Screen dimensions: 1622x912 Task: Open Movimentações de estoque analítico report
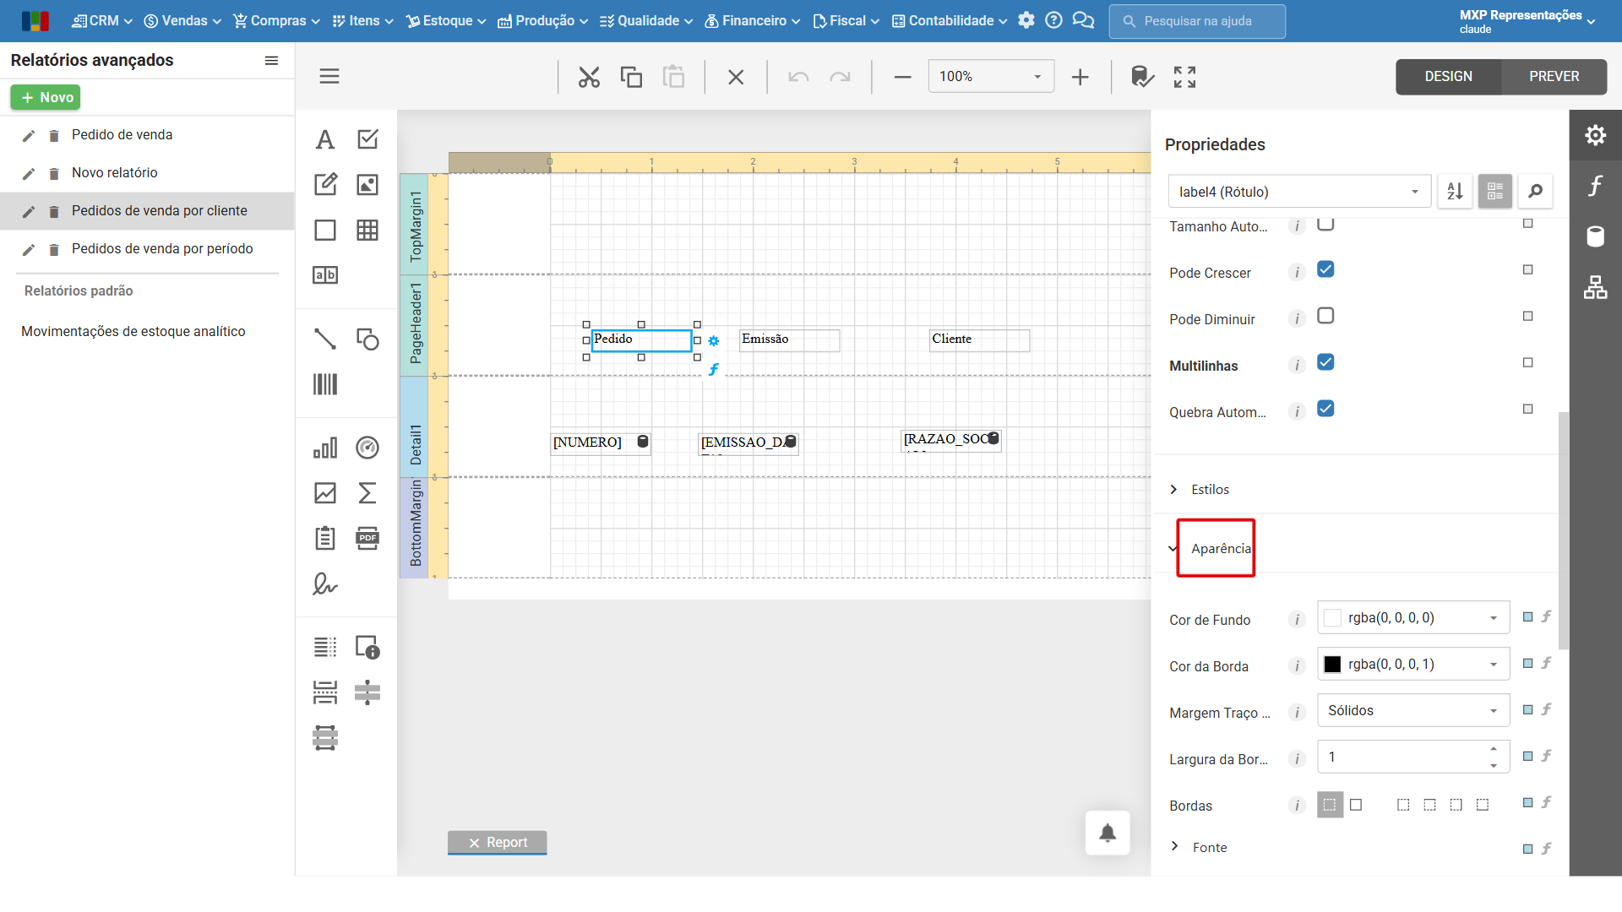pyautogui.click(x=133, y=331)
